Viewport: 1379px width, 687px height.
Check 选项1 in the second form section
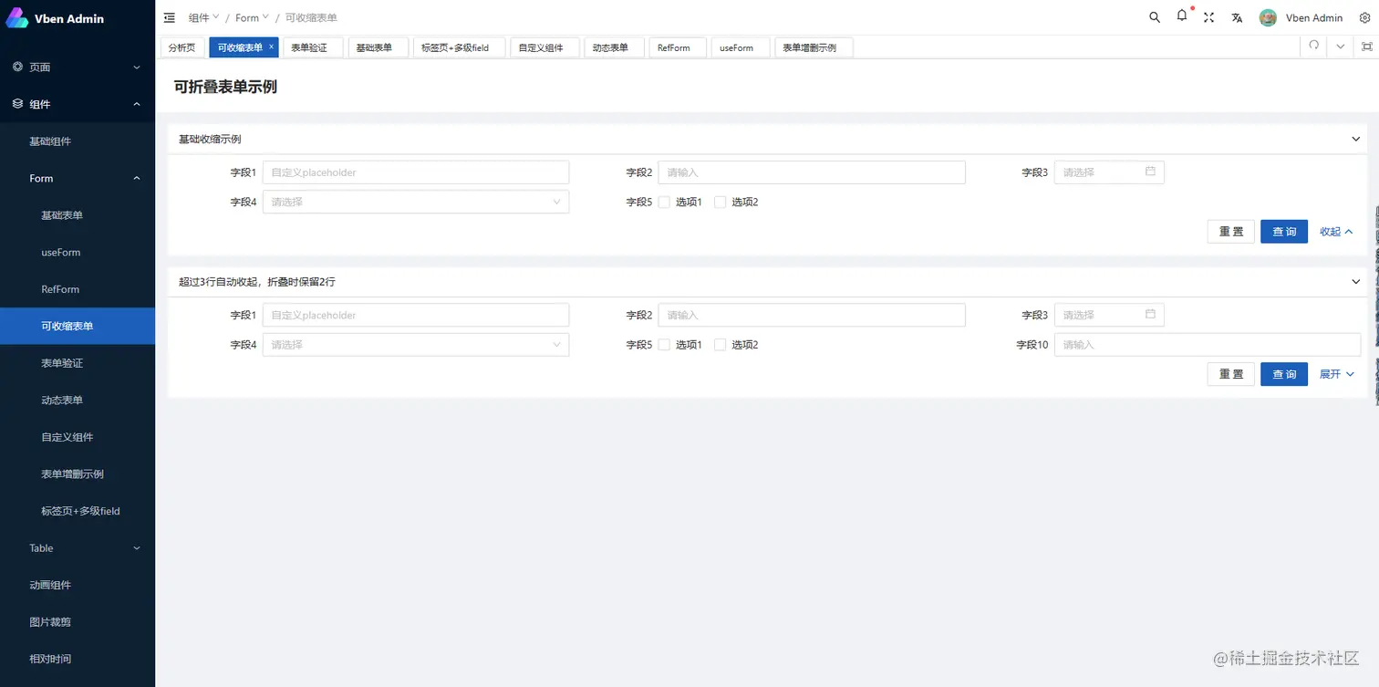tap(664, 344)
